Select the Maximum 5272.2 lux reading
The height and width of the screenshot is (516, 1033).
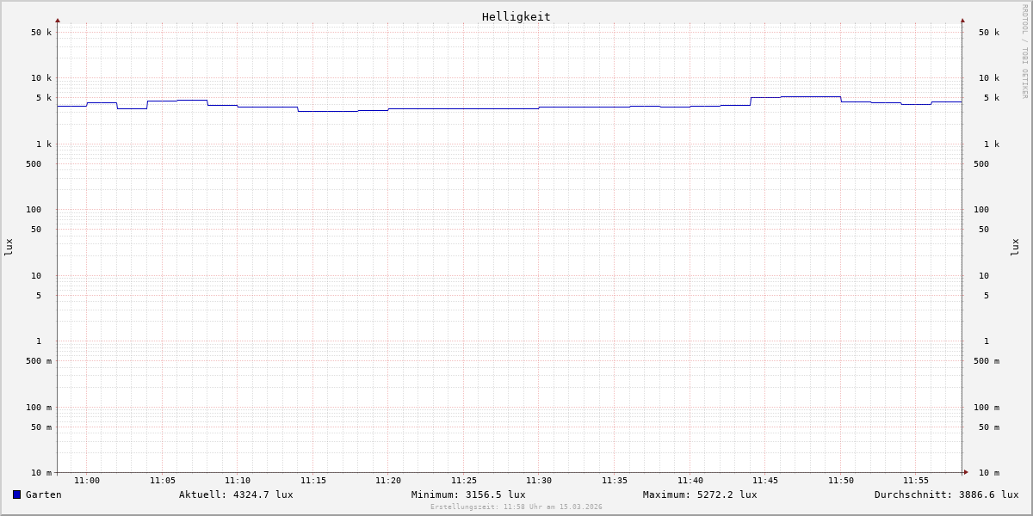click(x=700, y=494)
